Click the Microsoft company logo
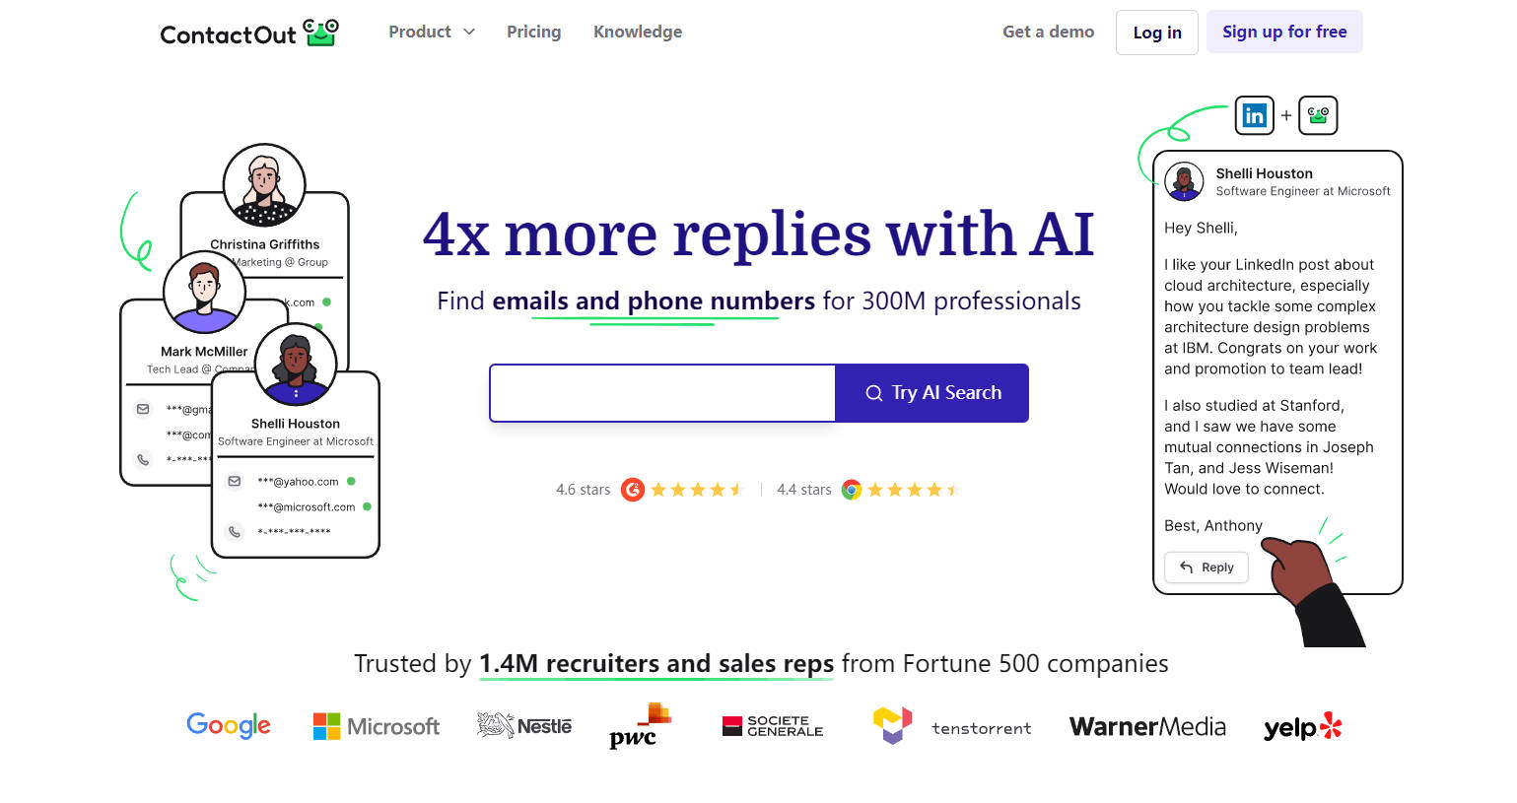This screenshot has width=1517, height=803. [376, 727]
